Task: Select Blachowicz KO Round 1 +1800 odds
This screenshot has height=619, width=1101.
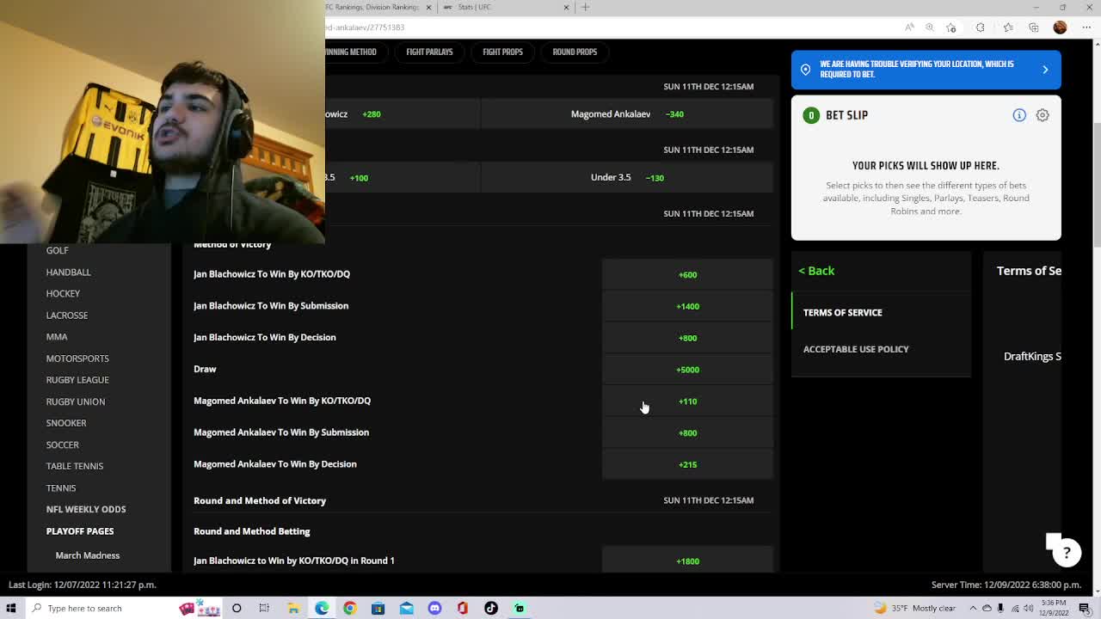Action: pos(687,561)
